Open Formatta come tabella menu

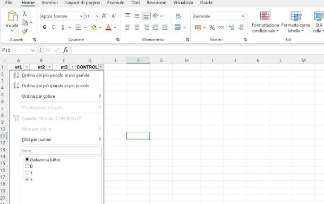[x=296, y=22]
